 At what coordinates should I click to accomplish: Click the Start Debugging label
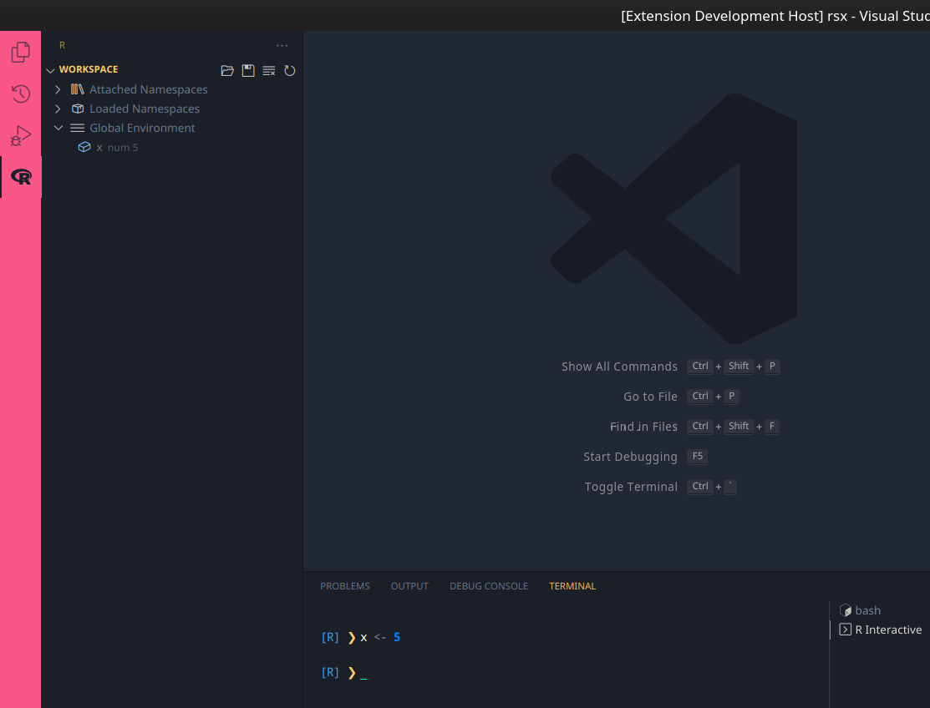(x=630, y=457)
